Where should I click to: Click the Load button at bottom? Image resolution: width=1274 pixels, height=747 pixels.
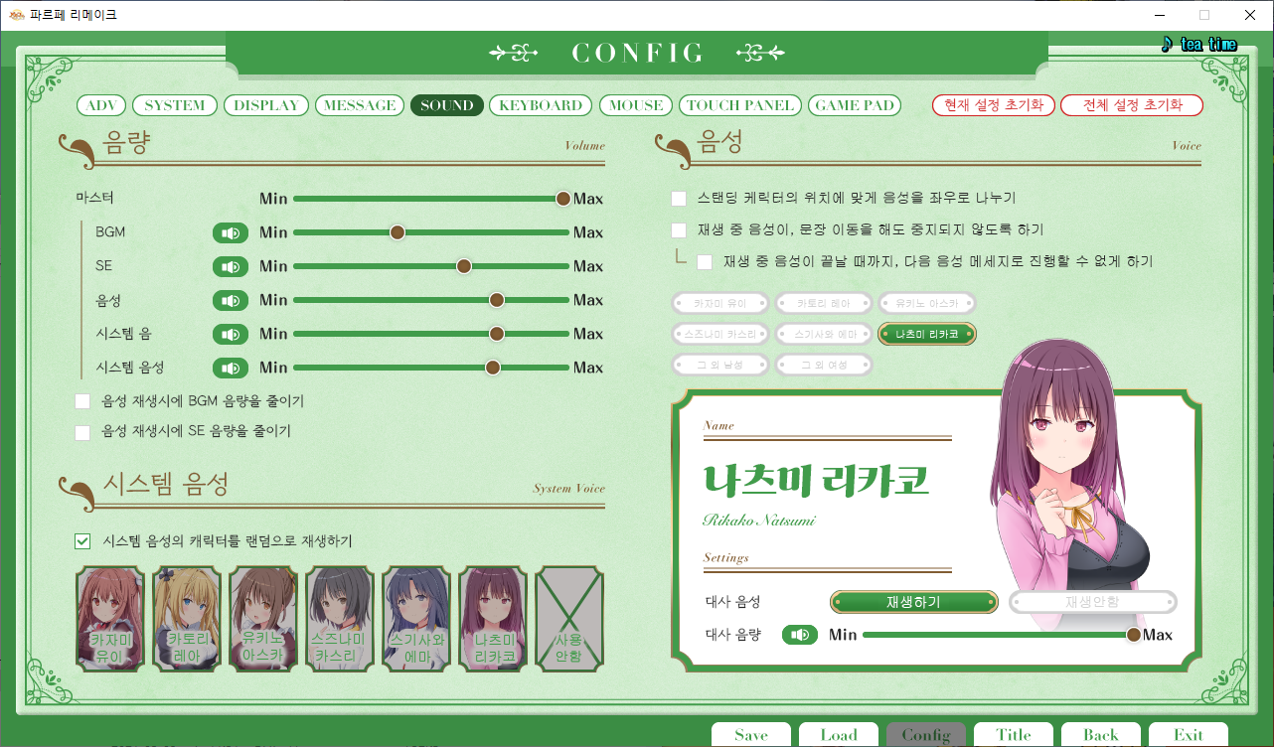pyautogui.click(x=839, y=734)
